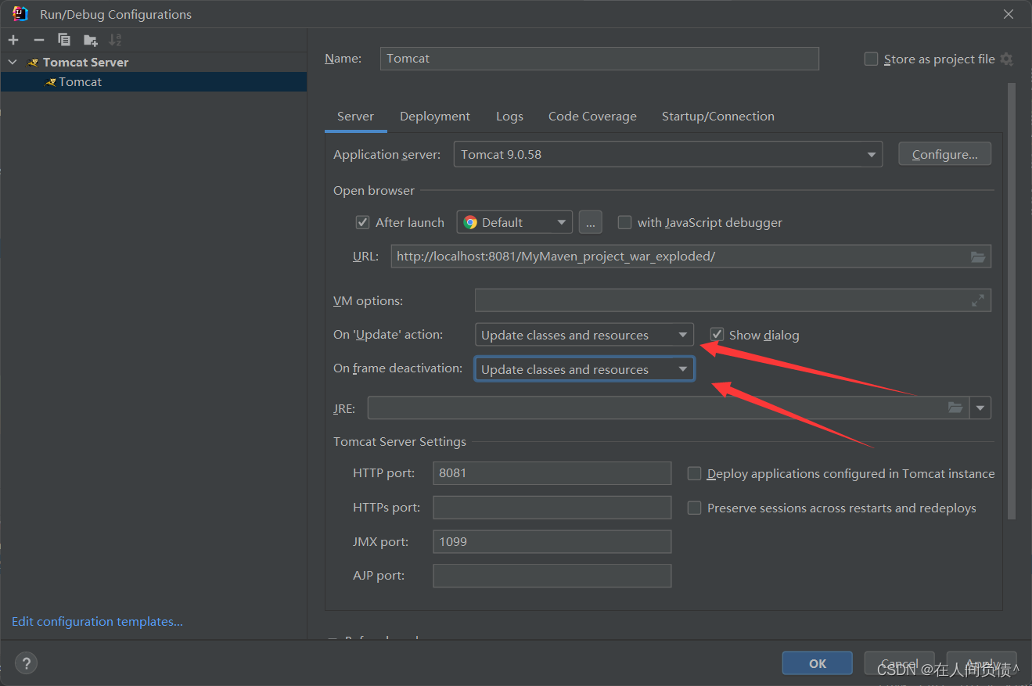This screenshot has width=1032, height=686.
Task: Switch to the Deployment tab
Action: (x=435, y=116)
